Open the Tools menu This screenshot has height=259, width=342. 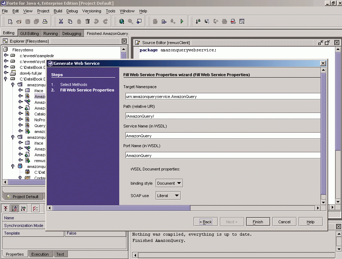[110, 11]
